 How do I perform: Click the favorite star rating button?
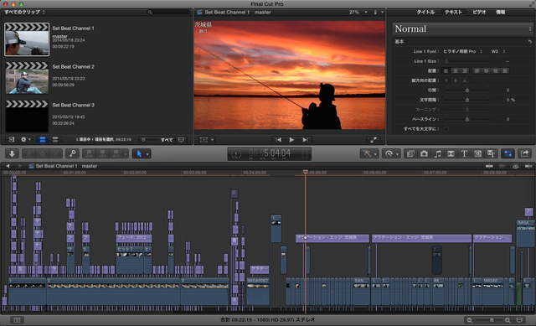pyautogui.click(x=29, y=154)
